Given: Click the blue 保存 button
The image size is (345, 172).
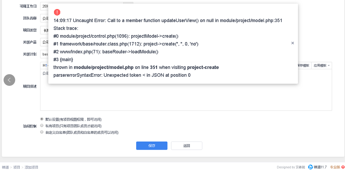Looking at the screenshot, I should 152,146.
